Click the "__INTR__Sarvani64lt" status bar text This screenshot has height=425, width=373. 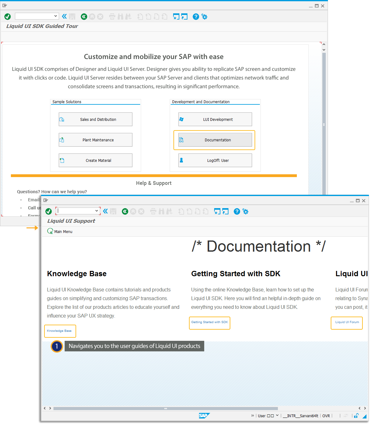click(300, 416)
